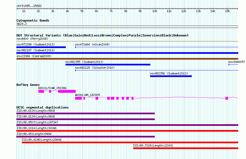This screenshot has height=159, width=246.
Task: Click the esv23366 (Conrad2009) label text
Action: click(x=34, y=56)
